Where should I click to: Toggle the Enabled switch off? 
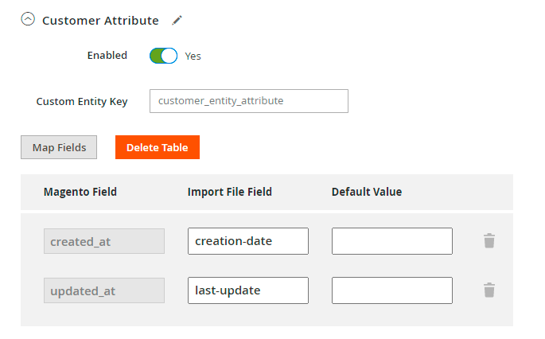point(163,56)
